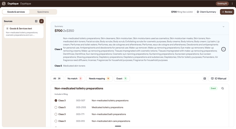Click the Class 3 summary label
Screen dimensions: 236x129
[x=58, y=49]
